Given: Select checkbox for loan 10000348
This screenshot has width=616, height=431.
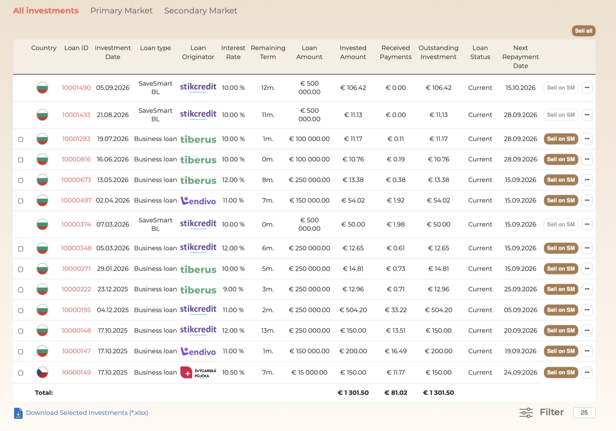Looking at the screenshot, I should 21,249.
